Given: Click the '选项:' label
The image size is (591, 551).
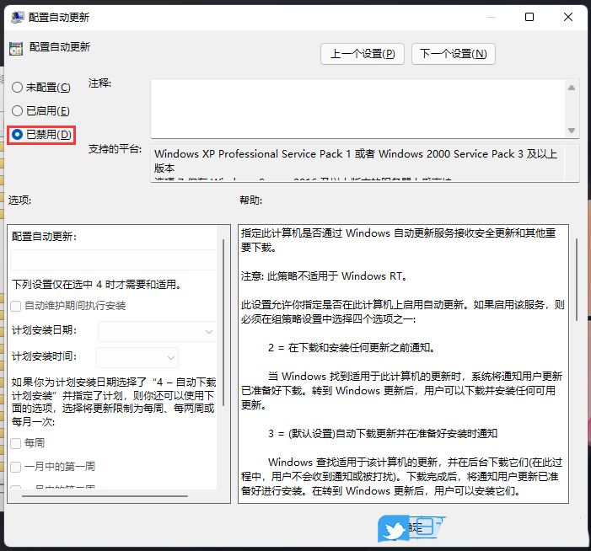Looking at the screenshot, I should (x=19, y=200).
